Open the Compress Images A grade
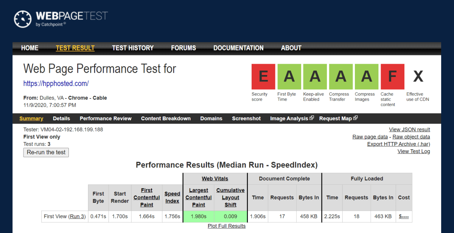The image size is (454, 233). [366, 77]
